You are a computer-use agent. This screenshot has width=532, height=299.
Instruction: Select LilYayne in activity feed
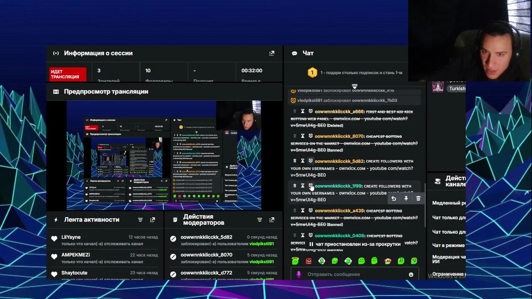pos(71,237)
